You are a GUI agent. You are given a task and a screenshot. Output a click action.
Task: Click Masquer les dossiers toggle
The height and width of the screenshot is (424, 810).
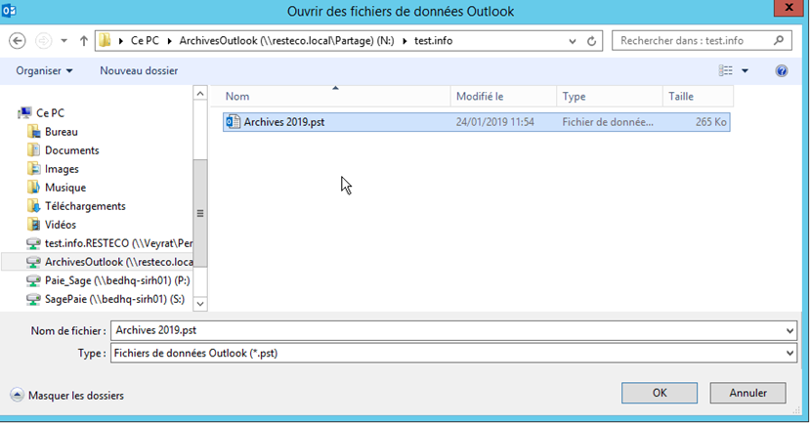[x=67, y=396]
